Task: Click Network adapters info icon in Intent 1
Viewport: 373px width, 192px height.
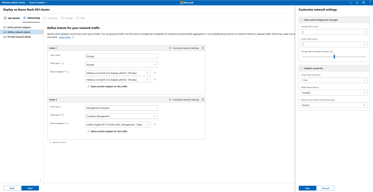Action: pyautogui.click(x=67, y=72)
